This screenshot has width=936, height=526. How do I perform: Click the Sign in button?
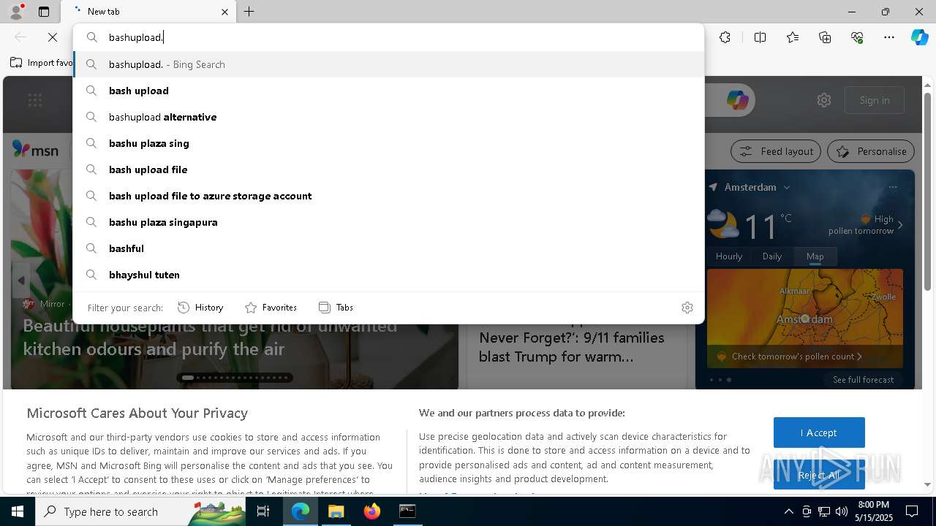pyautogui.click(x=875, y=100)
